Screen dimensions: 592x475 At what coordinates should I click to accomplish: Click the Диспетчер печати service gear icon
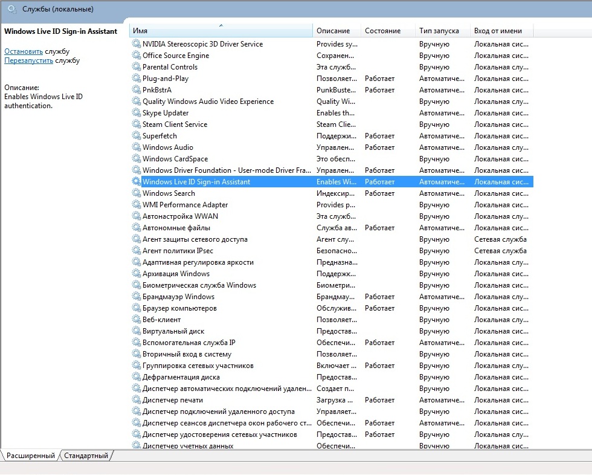(137, 400)
